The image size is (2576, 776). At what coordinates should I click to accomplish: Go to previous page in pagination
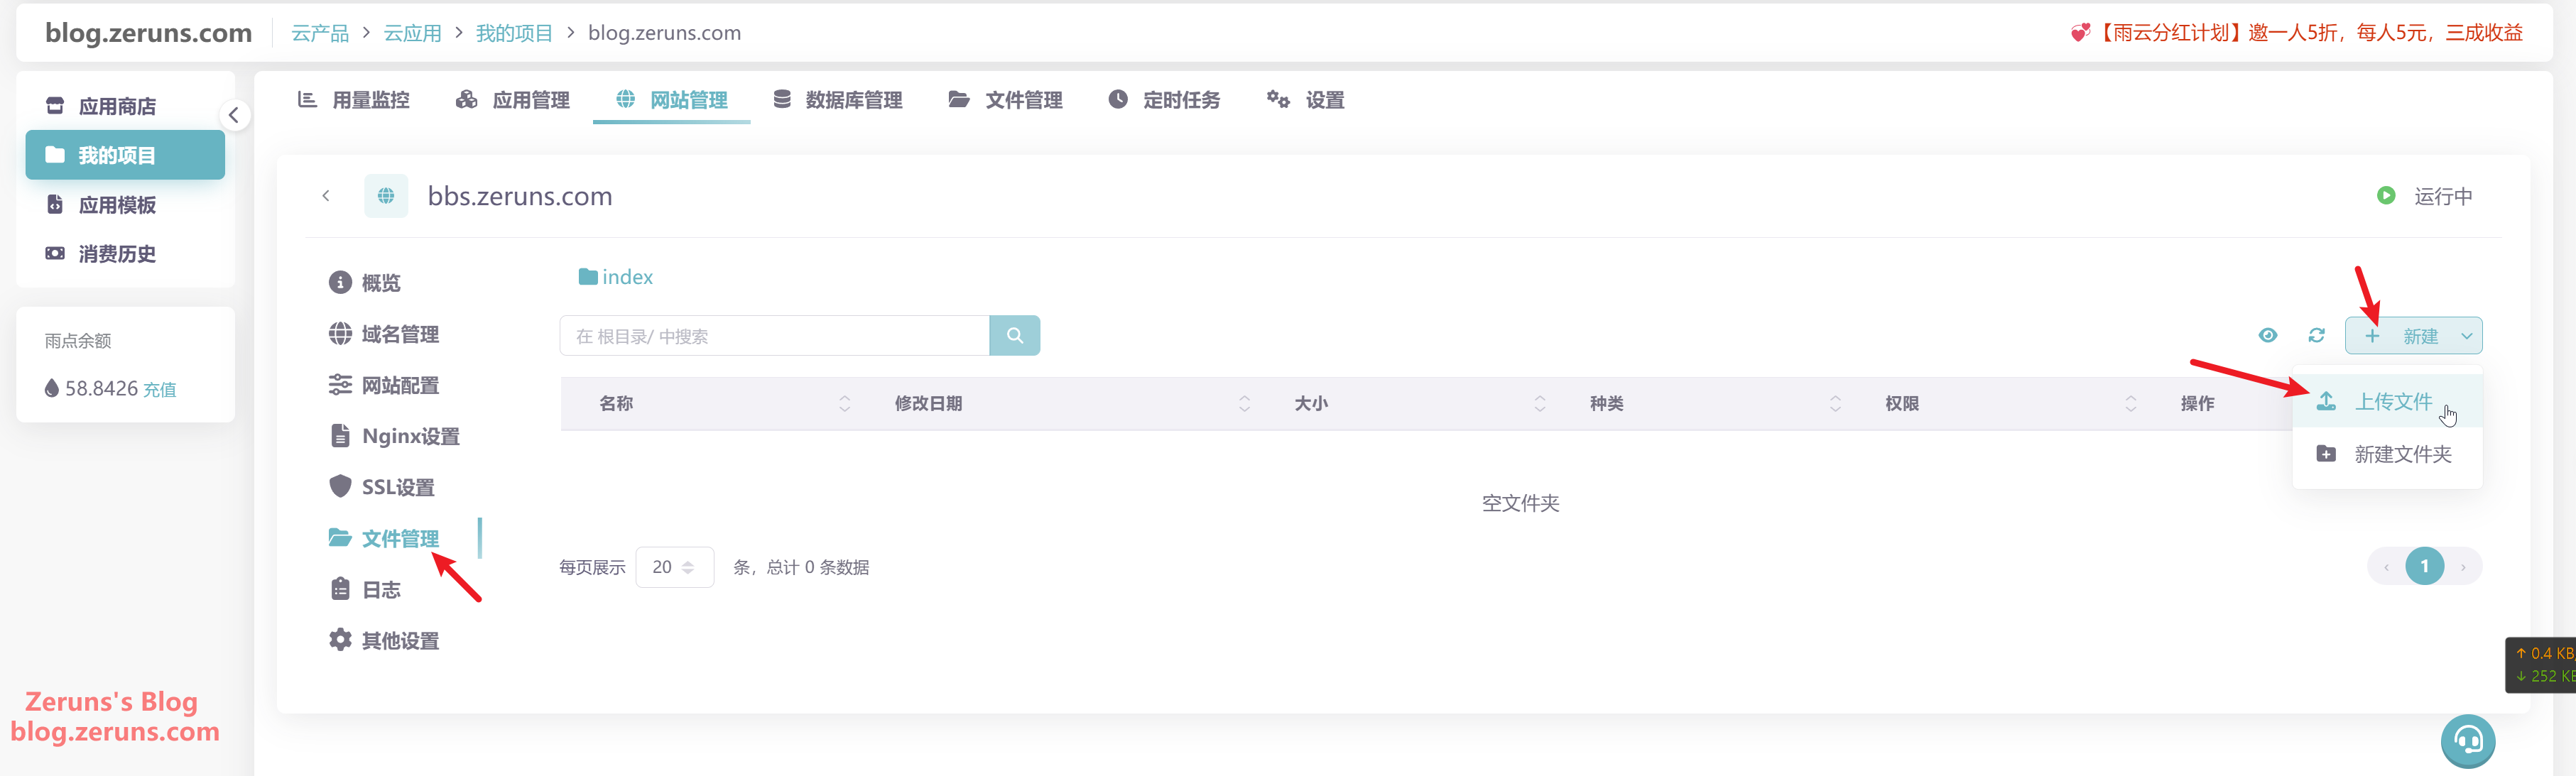click(x=2386, y=567)
